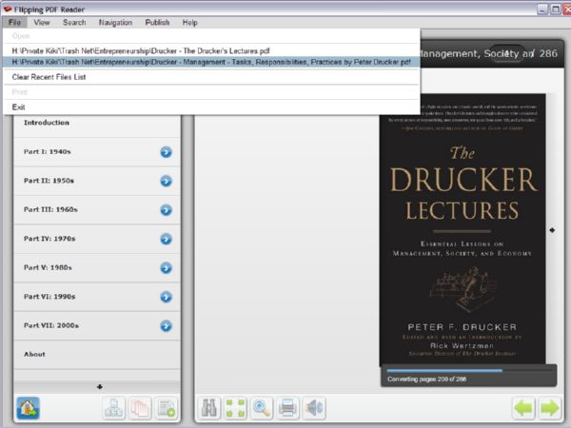Go to previous page with left green arrow
This screenshot has width=571, height=428.
click(x=523, y=408)
